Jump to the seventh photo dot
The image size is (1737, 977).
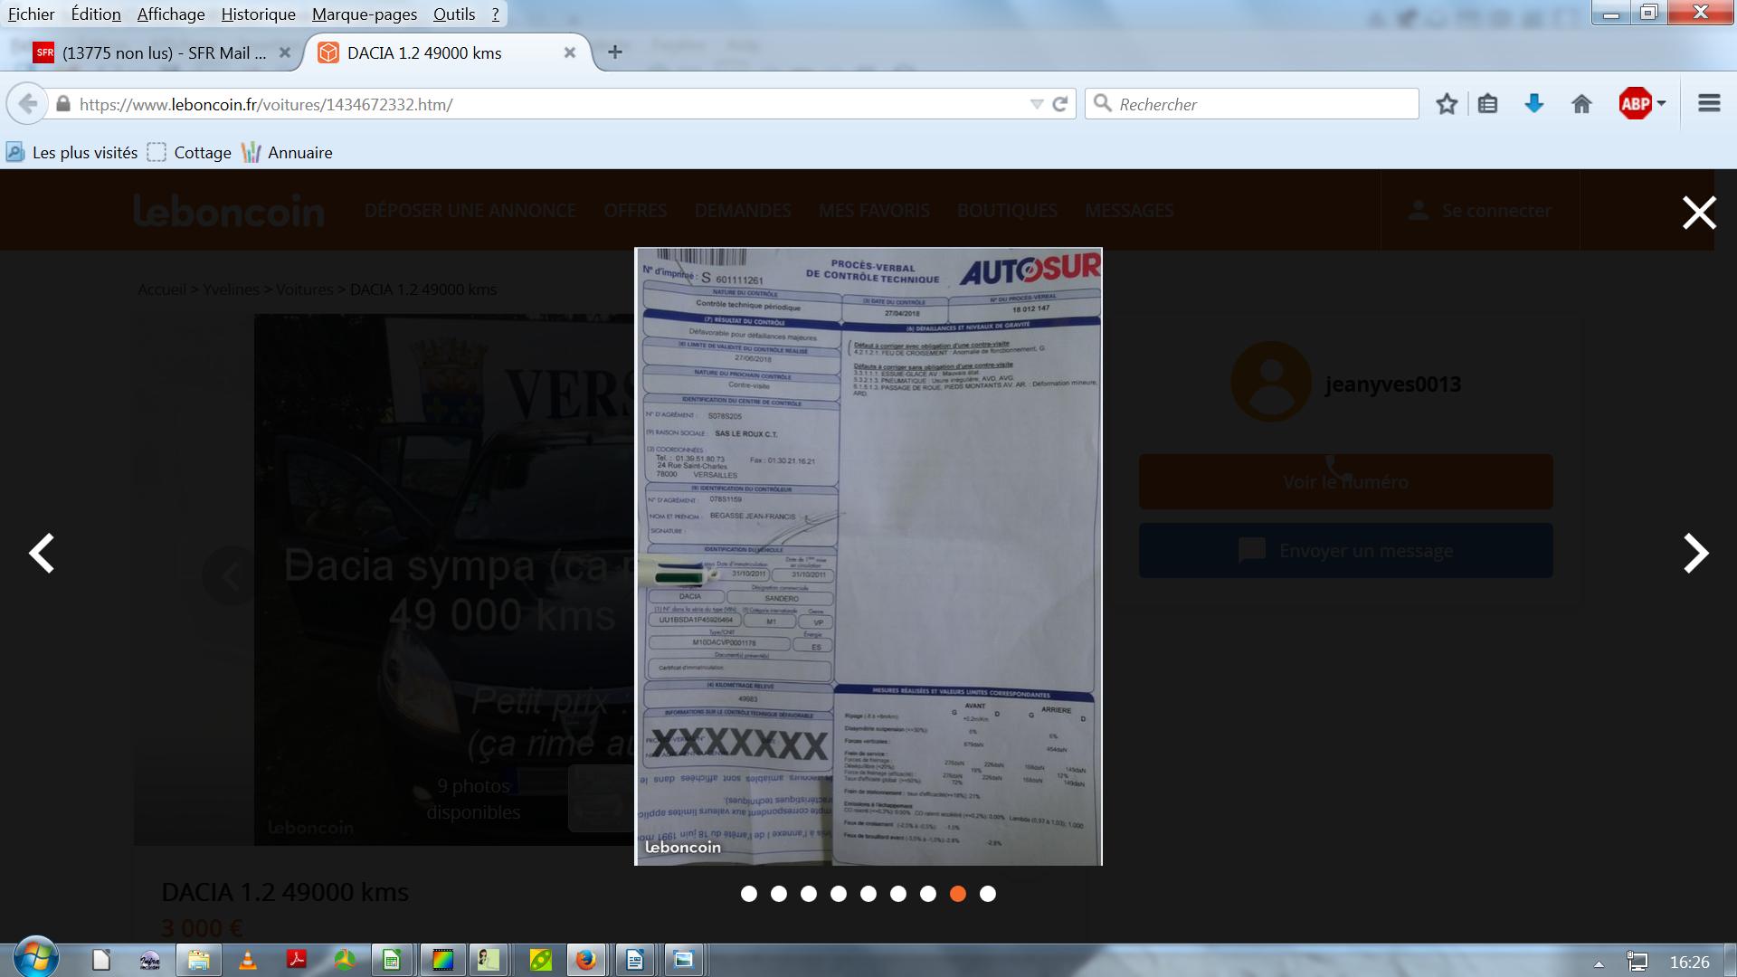pos(927,894)
